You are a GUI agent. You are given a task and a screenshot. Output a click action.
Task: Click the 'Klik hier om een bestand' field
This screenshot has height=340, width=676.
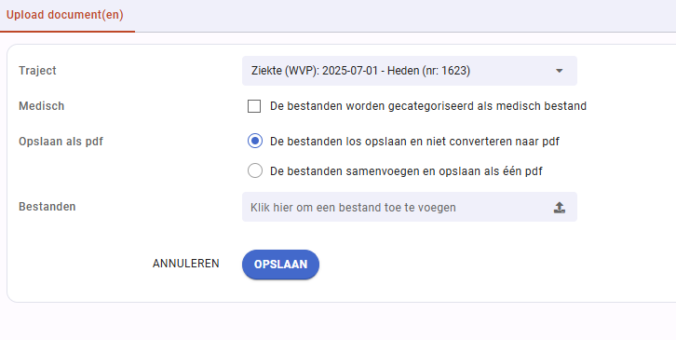point(410,207)
